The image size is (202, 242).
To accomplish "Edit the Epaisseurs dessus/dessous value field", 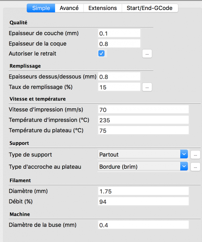I will tap(119, 77).
